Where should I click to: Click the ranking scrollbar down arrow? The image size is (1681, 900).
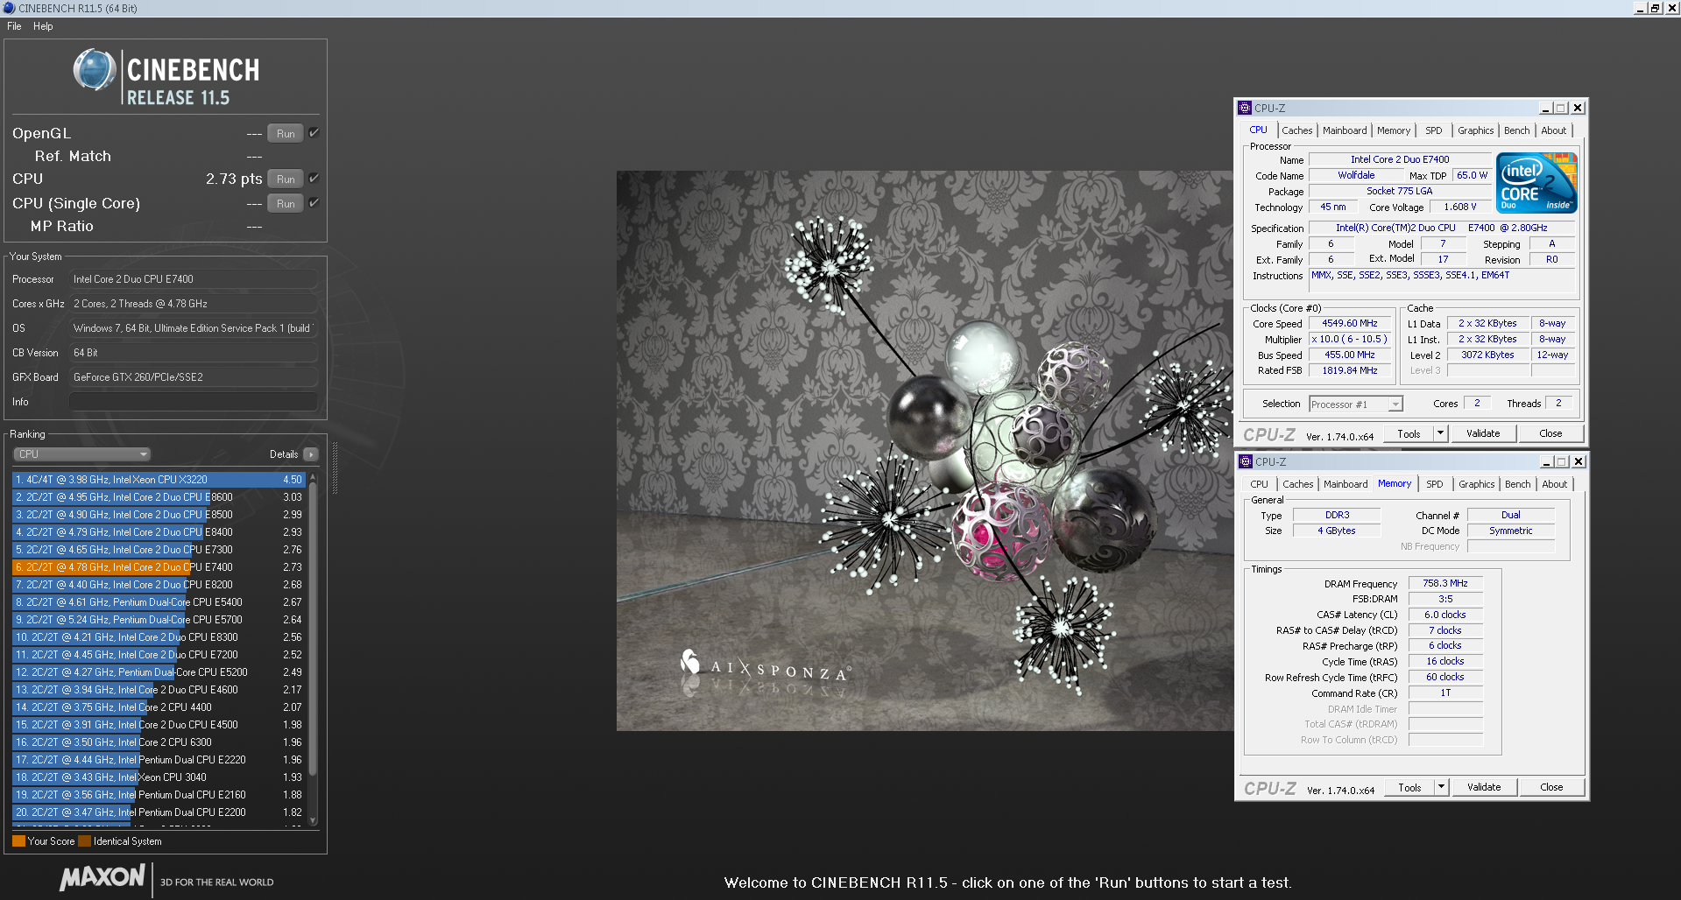[x=313, y=820]
